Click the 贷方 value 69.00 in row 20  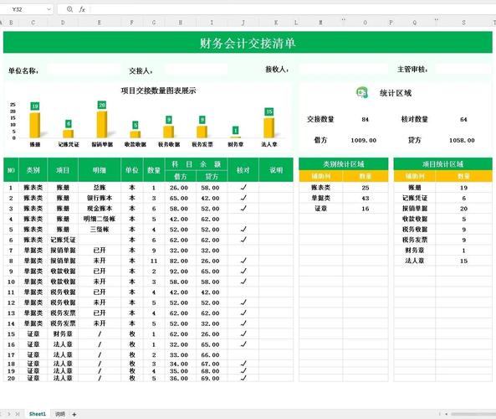pyautogui.click(x=210, y=379)
